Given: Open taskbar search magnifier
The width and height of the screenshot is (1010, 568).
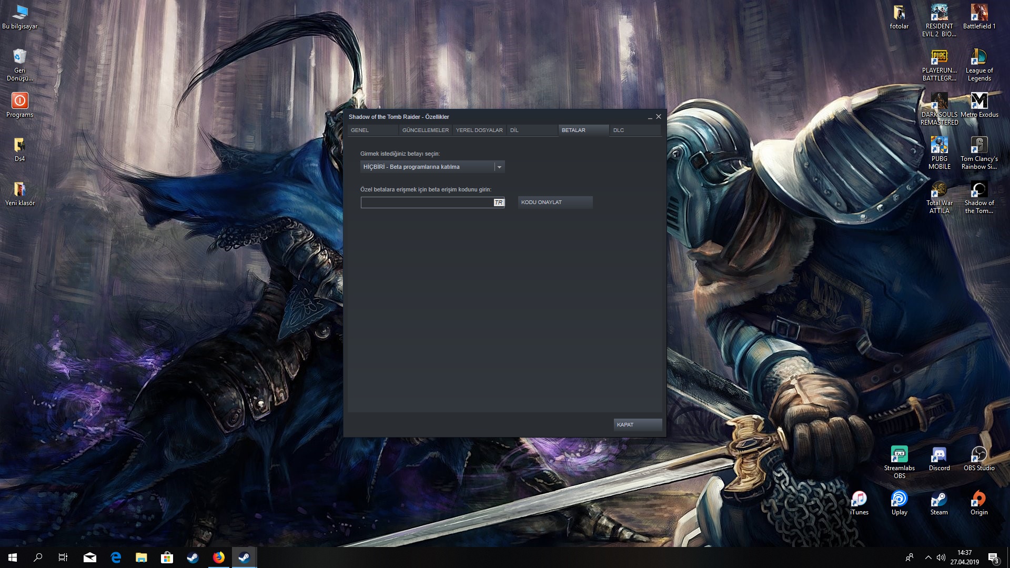Looking at the screenshot, I should pyautogui.click(x=38, y=557).
